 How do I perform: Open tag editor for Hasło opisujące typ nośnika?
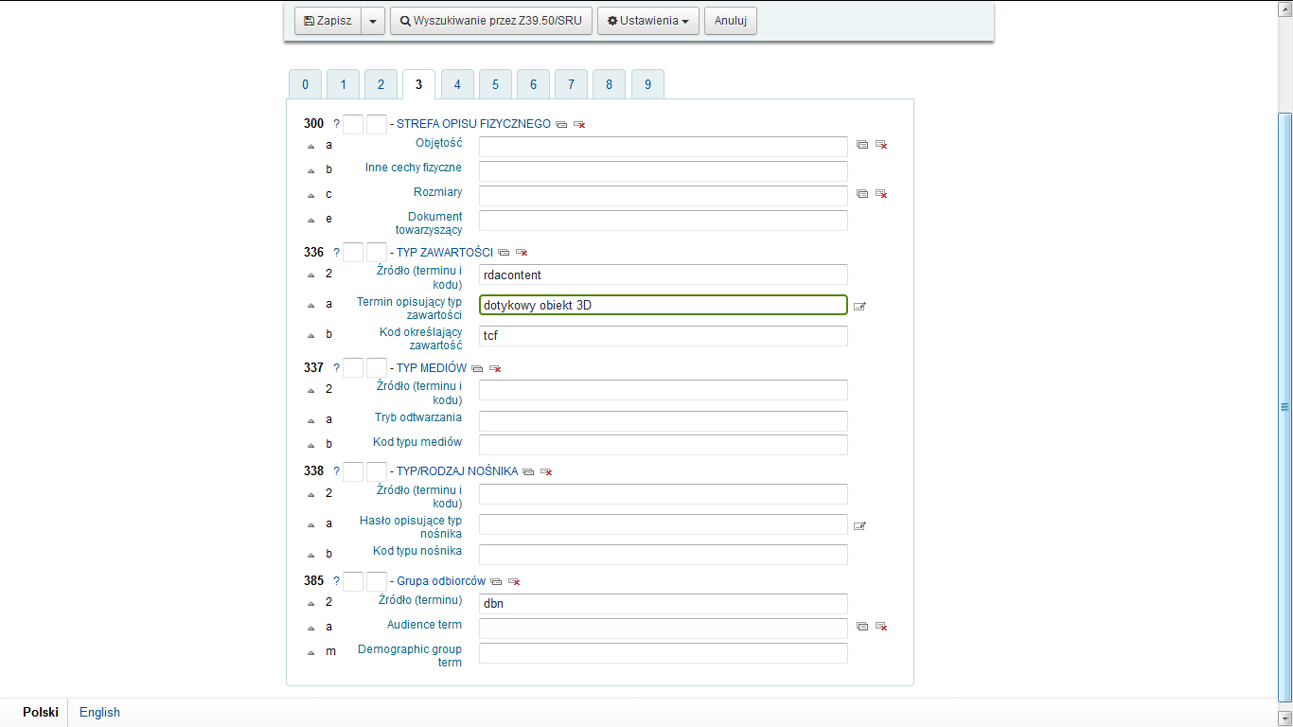[x=859, y=526]
